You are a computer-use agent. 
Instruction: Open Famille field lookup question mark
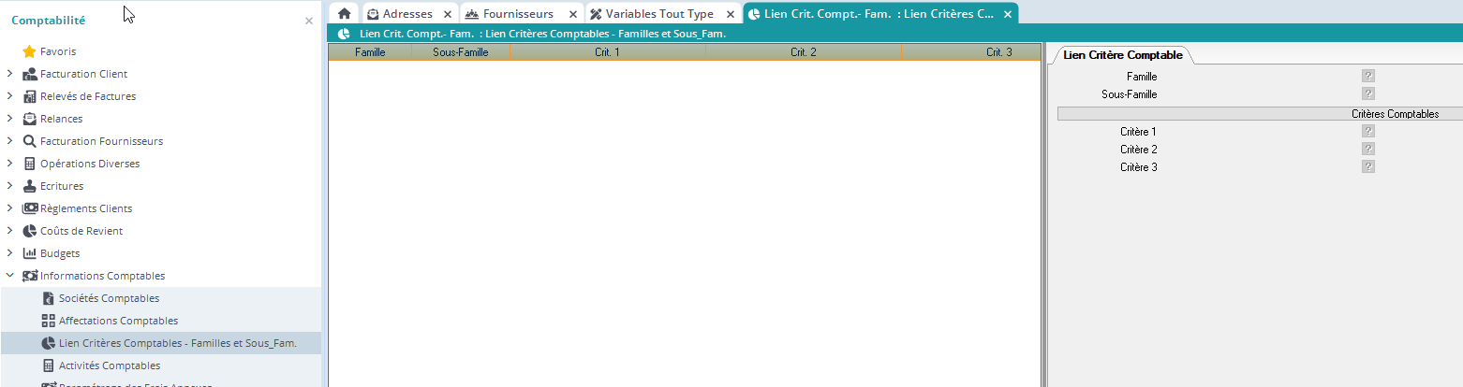click(1368, 77)
